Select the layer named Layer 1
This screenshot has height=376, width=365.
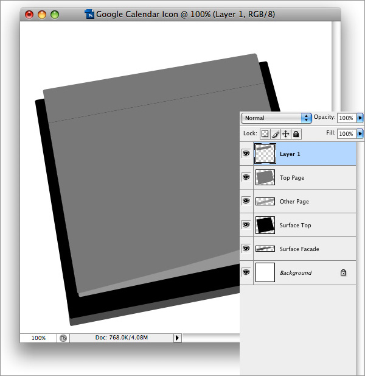[x=297, y=154]
